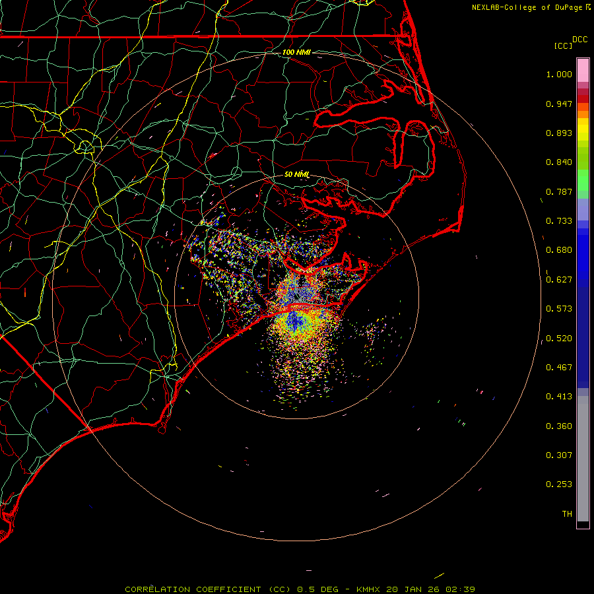The image size is (594, 594).
Task: Click the 0.360 scale value
Action: coord(559,426)
